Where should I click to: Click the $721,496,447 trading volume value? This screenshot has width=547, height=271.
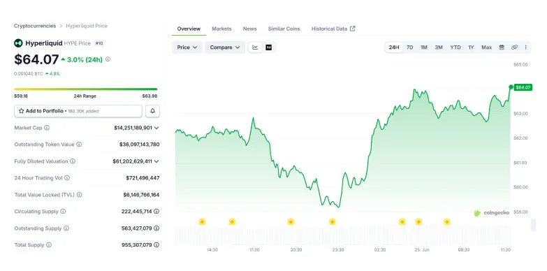[x=143, y=178]
